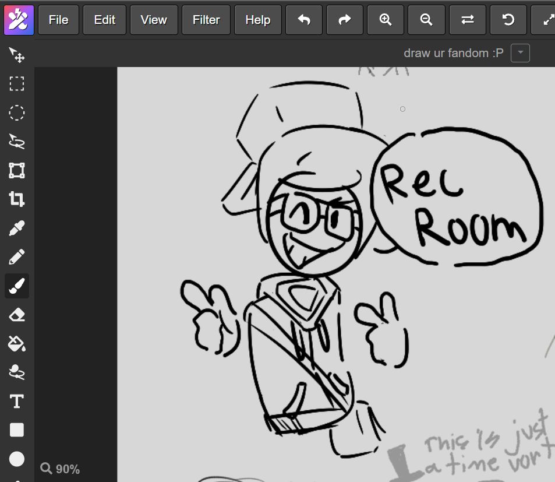This screenshot has height=482, width=555.
Task: Open the File menu
Action: tap(58, 20)
